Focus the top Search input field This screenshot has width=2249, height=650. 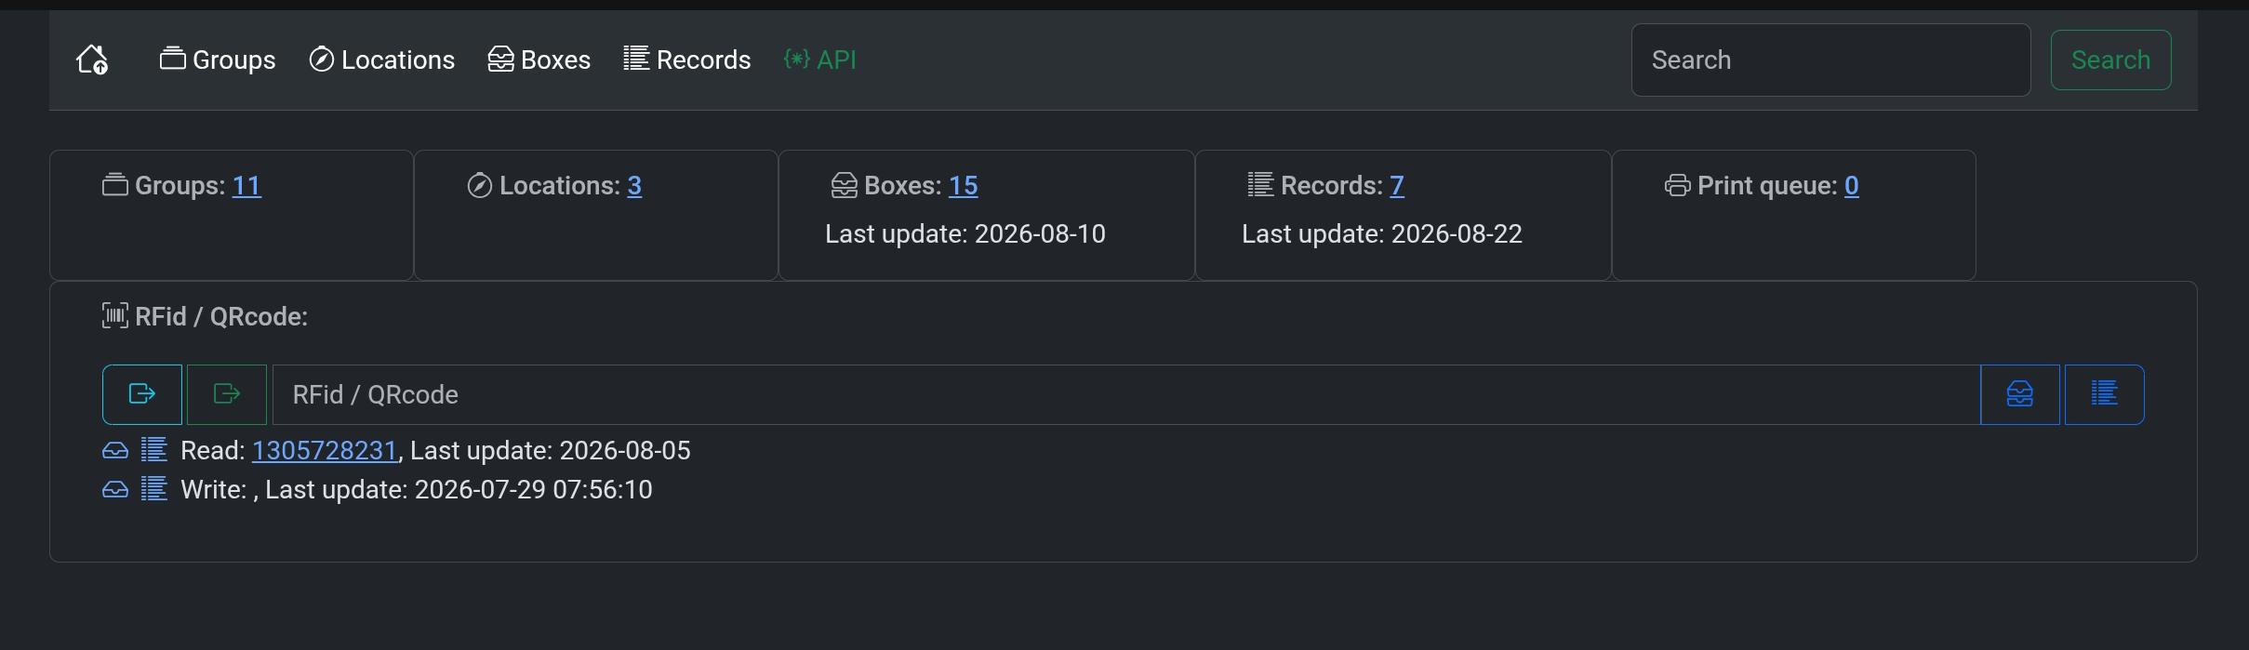1830,60
